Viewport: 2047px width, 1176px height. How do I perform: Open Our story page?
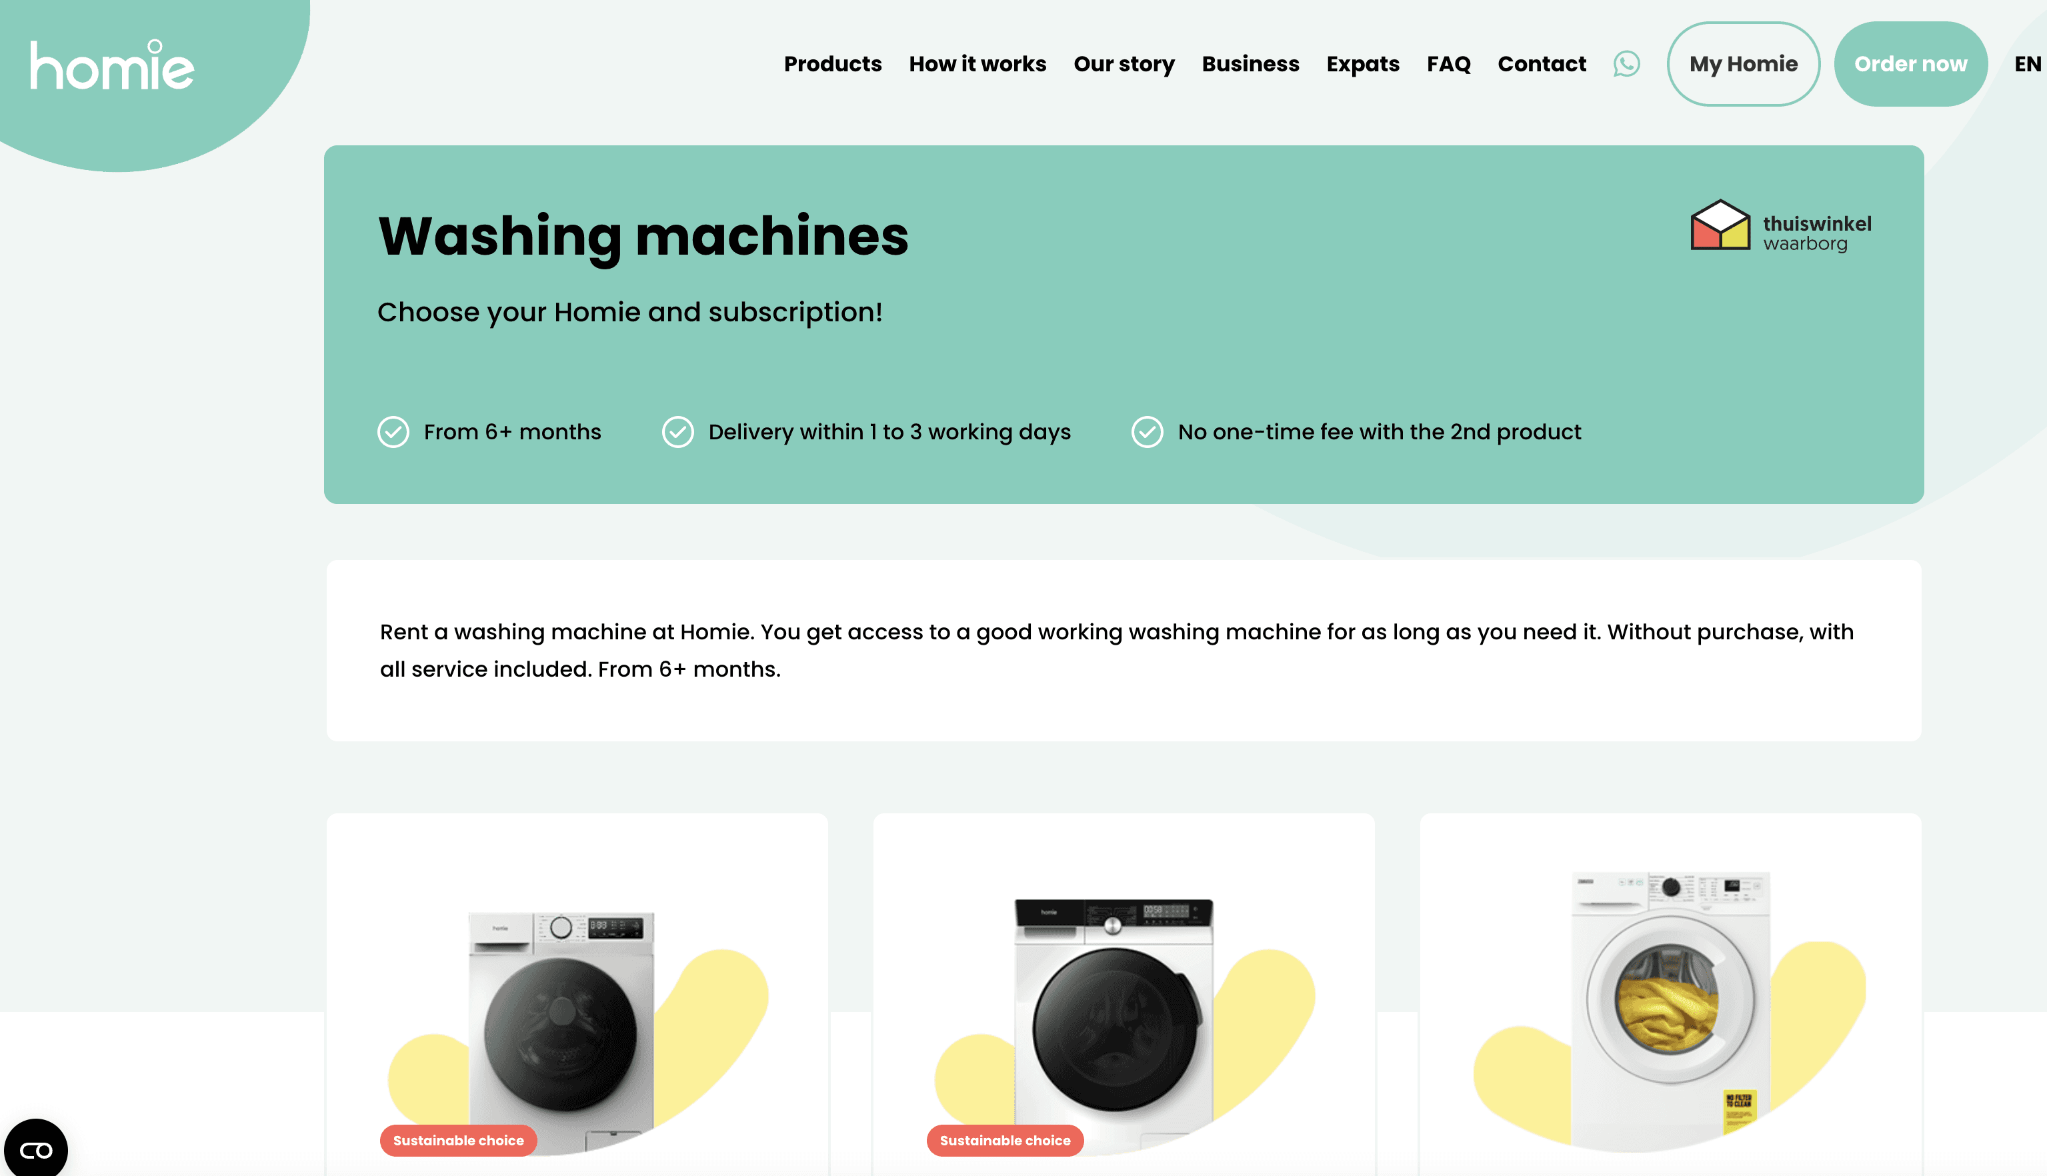(x=1123, y=64)
